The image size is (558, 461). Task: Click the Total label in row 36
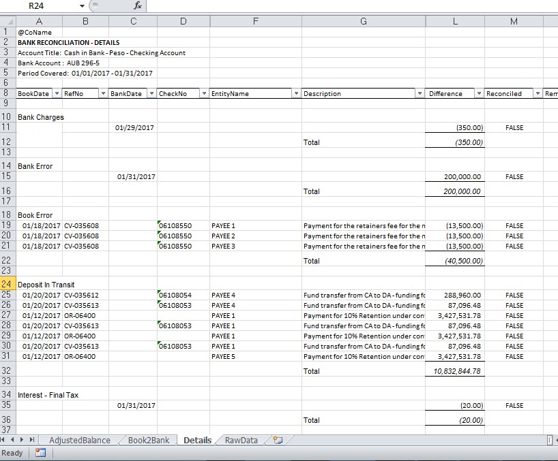pyautogui.click(x=311, y=420)
